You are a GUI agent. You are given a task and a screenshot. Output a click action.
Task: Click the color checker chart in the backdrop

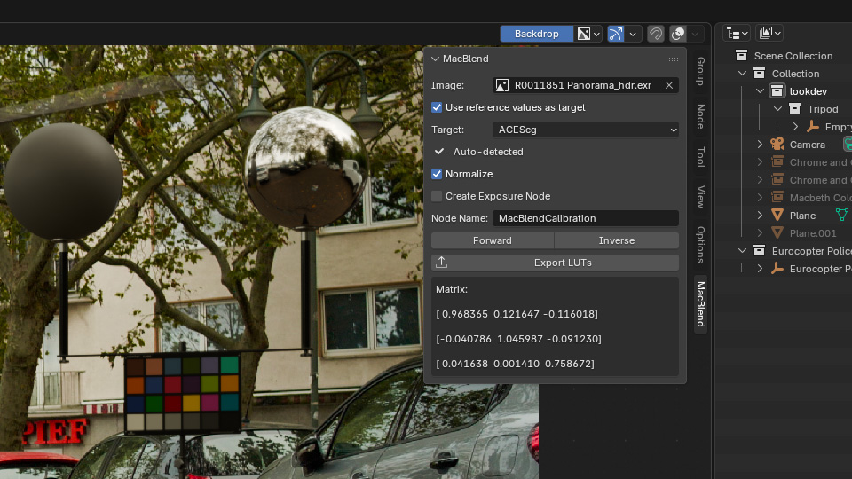[x=183, y=393]
